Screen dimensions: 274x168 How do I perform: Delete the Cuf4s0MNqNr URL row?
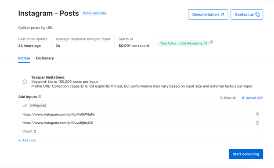(257, 114)
